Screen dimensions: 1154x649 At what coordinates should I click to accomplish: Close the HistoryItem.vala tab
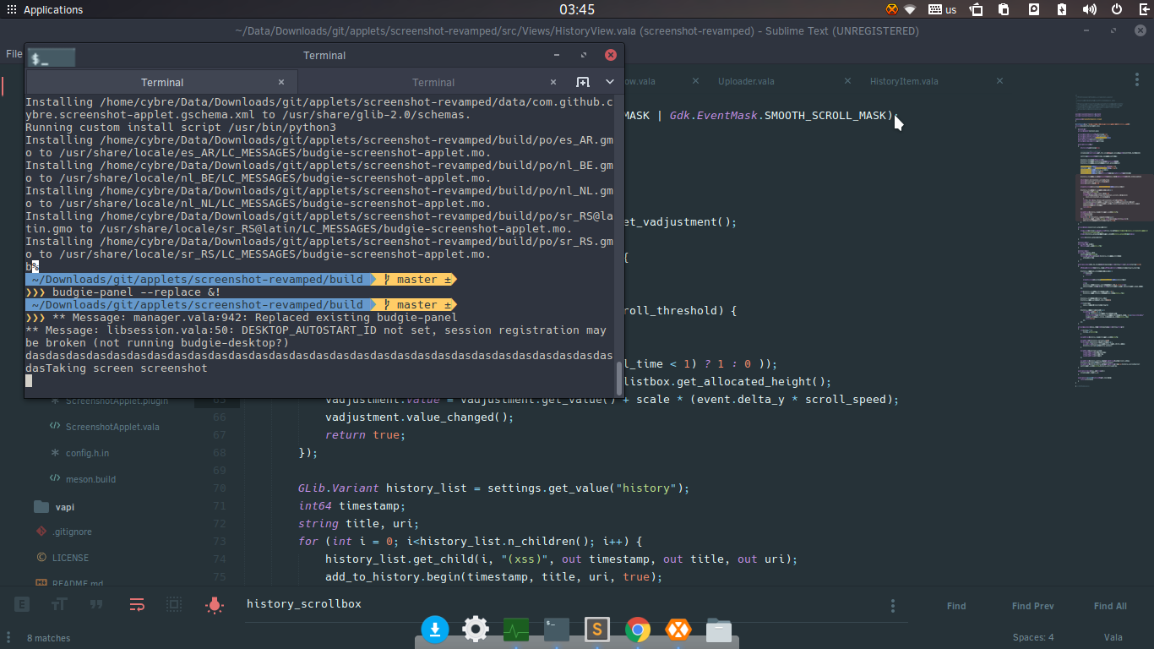pos(999,81)
